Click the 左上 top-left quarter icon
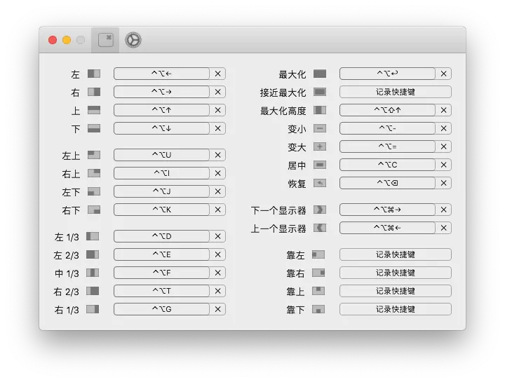 coord(94,155)
